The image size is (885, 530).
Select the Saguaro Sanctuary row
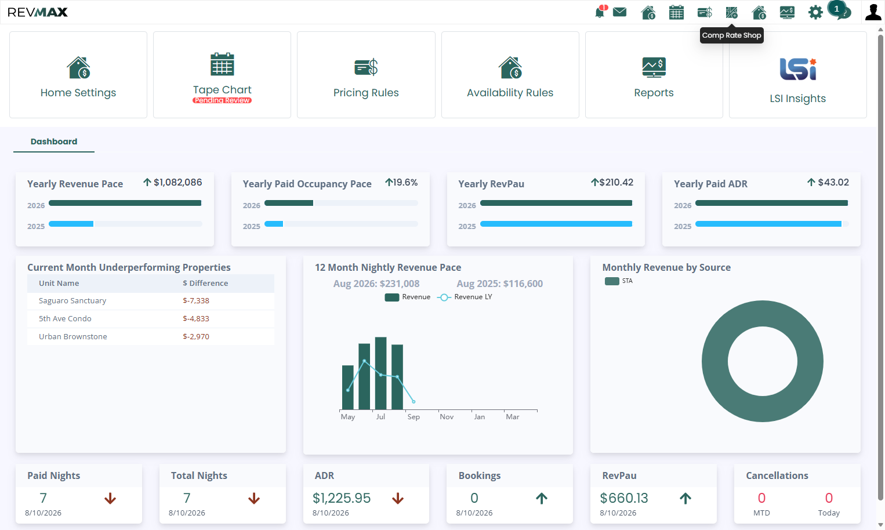pyautogui.click(x=151, y=301)
